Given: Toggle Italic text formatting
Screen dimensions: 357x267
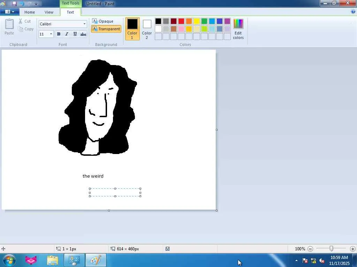Looking at the screenshot, I should pyautogui.click(x=67, y=34).
